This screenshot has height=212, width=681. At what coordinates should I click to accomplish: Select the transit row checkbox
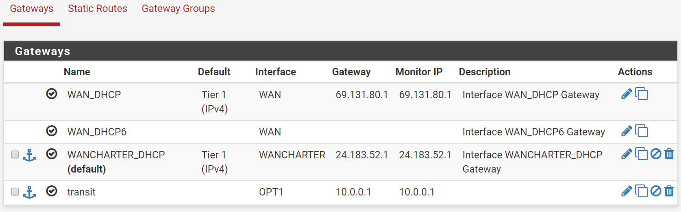coord(15,192)
